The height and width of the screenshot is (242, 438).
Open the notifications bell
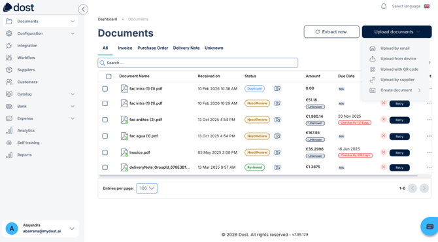point(384,6)
